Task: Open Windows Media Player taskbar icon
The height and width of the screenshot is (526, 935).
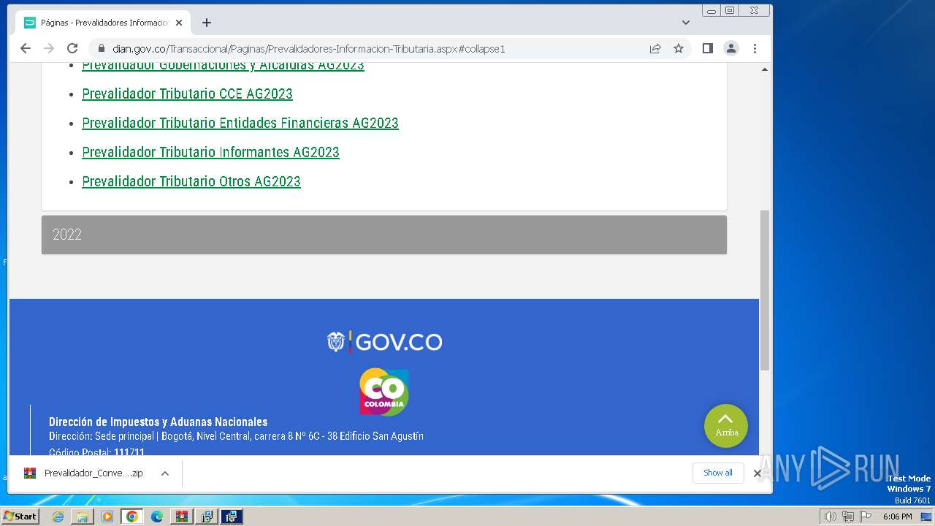Action: click(x=107, y=517)
